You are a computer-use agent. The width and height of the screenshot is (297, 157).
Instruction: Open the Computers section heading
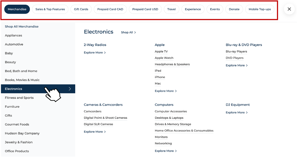(164, 105)
